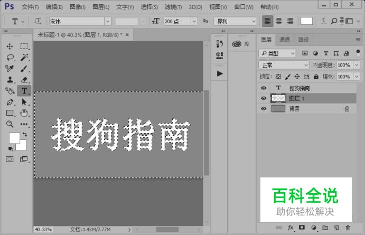This screenshot has height=235, width=365.
Task: Select the Rectangle shape tool
Action: [x=10, y=113]
